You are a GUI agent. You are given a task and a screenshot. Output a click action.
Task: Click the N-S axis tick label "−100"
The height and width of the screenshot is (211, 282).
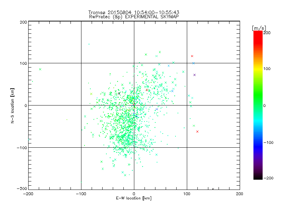click(x=22, y=148)
